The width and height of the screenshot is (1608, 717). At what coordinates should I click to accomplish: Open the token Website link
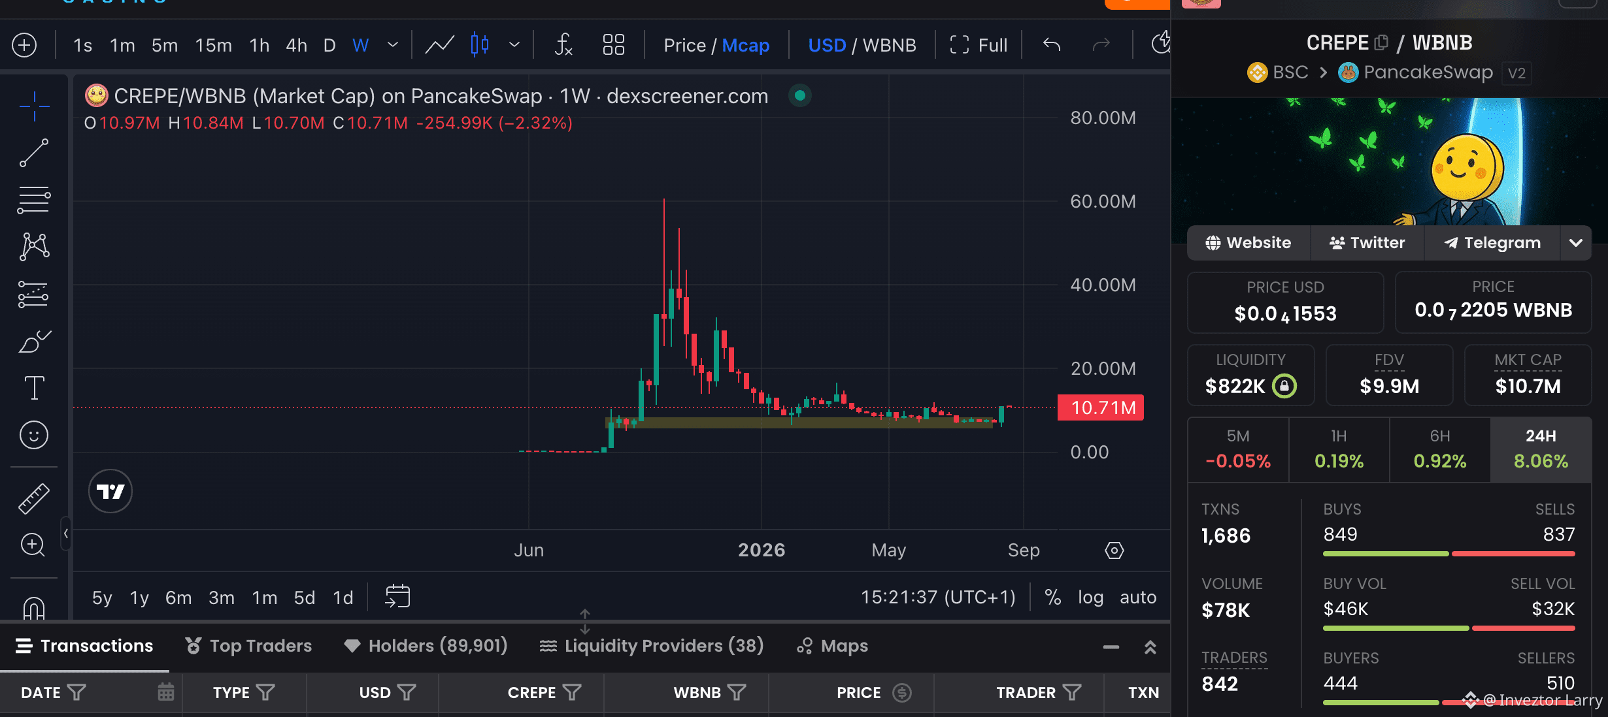click(1248, 243)
